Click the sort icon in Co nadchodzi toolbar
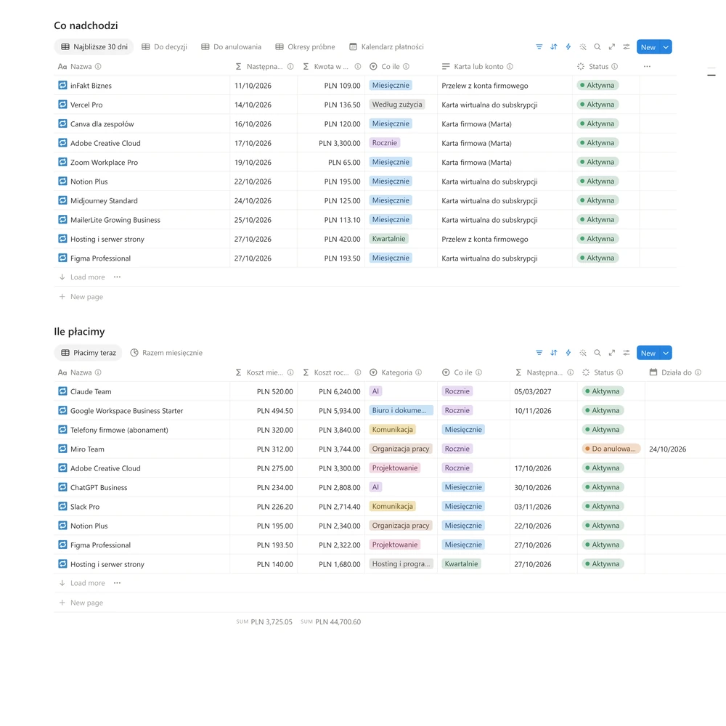 pyautogui.click(x=554, y=46)
